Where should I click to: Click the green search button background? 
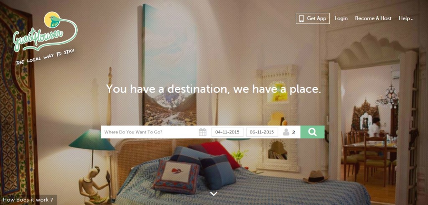tap(313, 132)
